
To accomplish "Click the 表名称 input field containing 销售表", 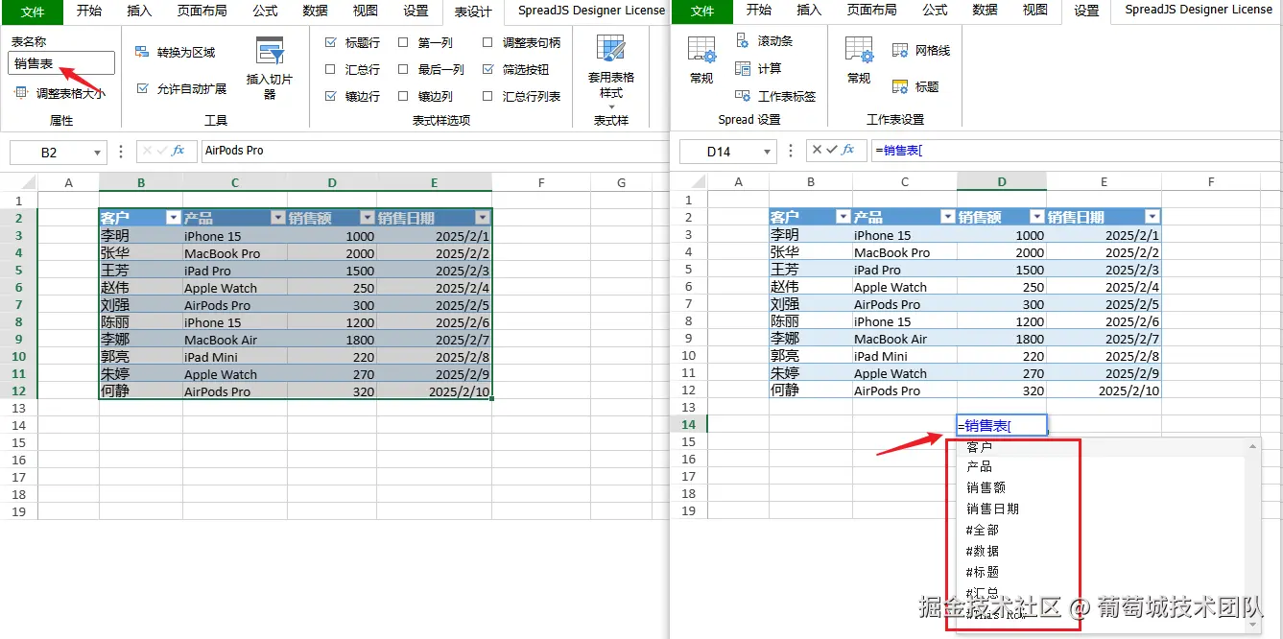I will (x=61, y=63).
